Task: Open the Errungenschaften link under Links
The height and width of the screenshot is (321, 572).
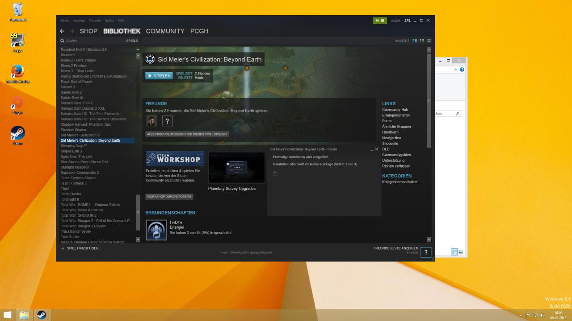Action: pos(396,115)
